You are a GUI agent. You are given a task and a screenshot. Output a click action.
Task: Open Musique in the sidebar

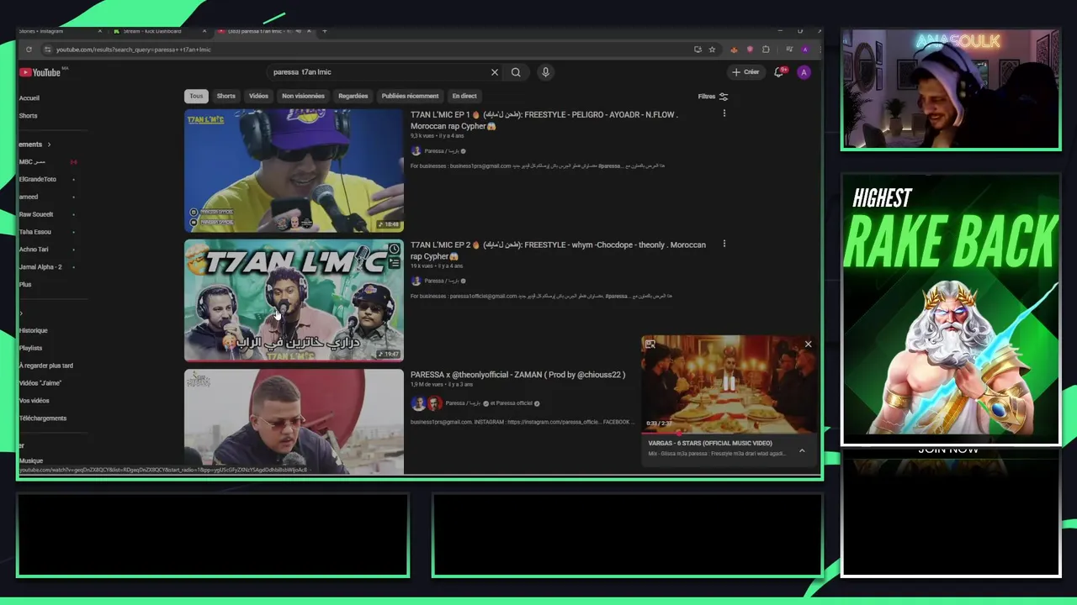(x=31, y=460)
